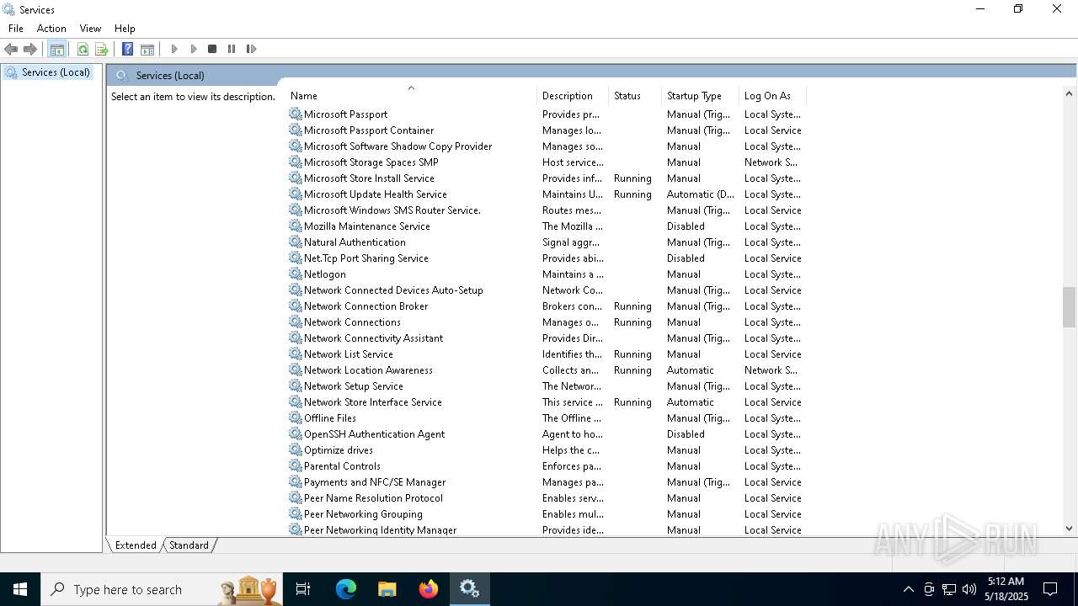Sort by the Description column header
The width and height of the screenshot is (1078, 606).
tap(573, 96)
